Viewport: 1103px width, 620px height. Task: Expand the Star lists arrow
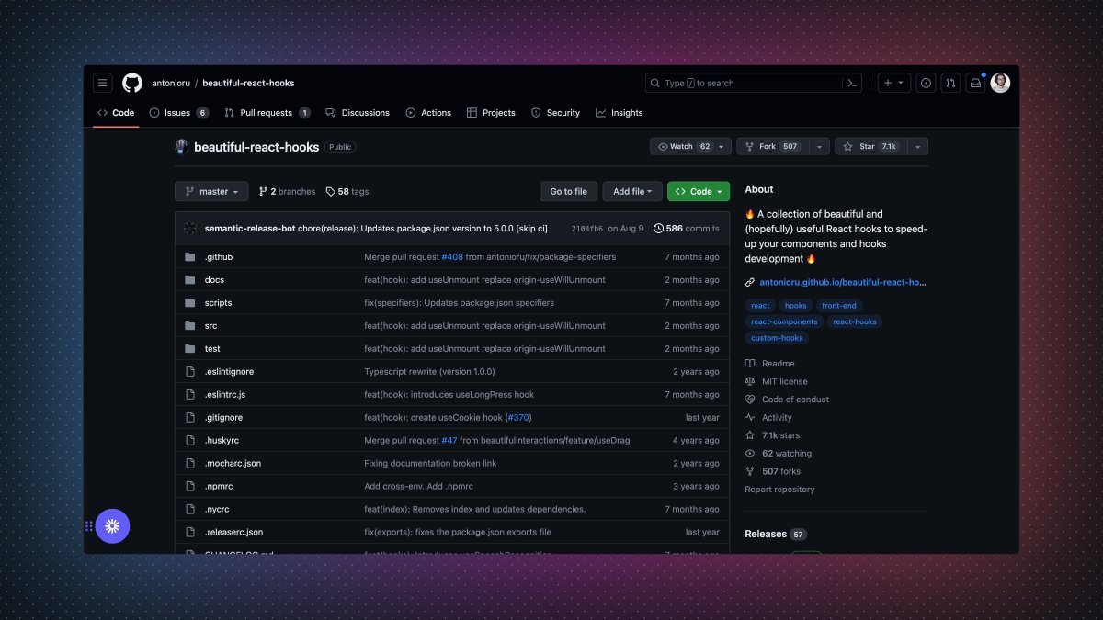click(918, 146)
